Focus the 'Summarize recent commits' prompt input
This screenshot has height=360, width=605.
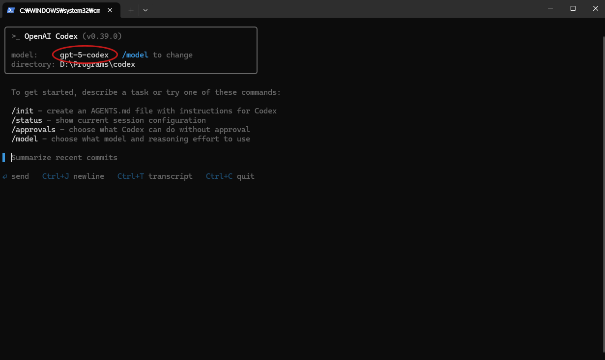pos(64,158)
